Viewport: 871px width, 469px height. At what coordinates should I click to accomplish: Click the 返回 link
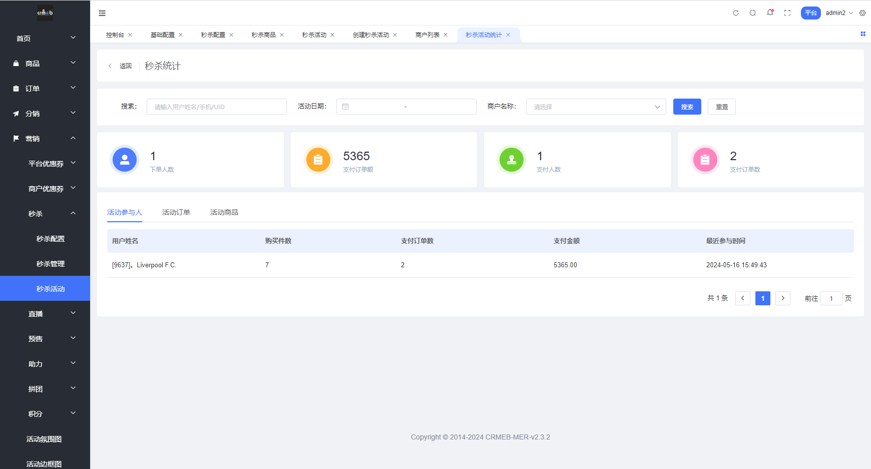coord(126,66)
